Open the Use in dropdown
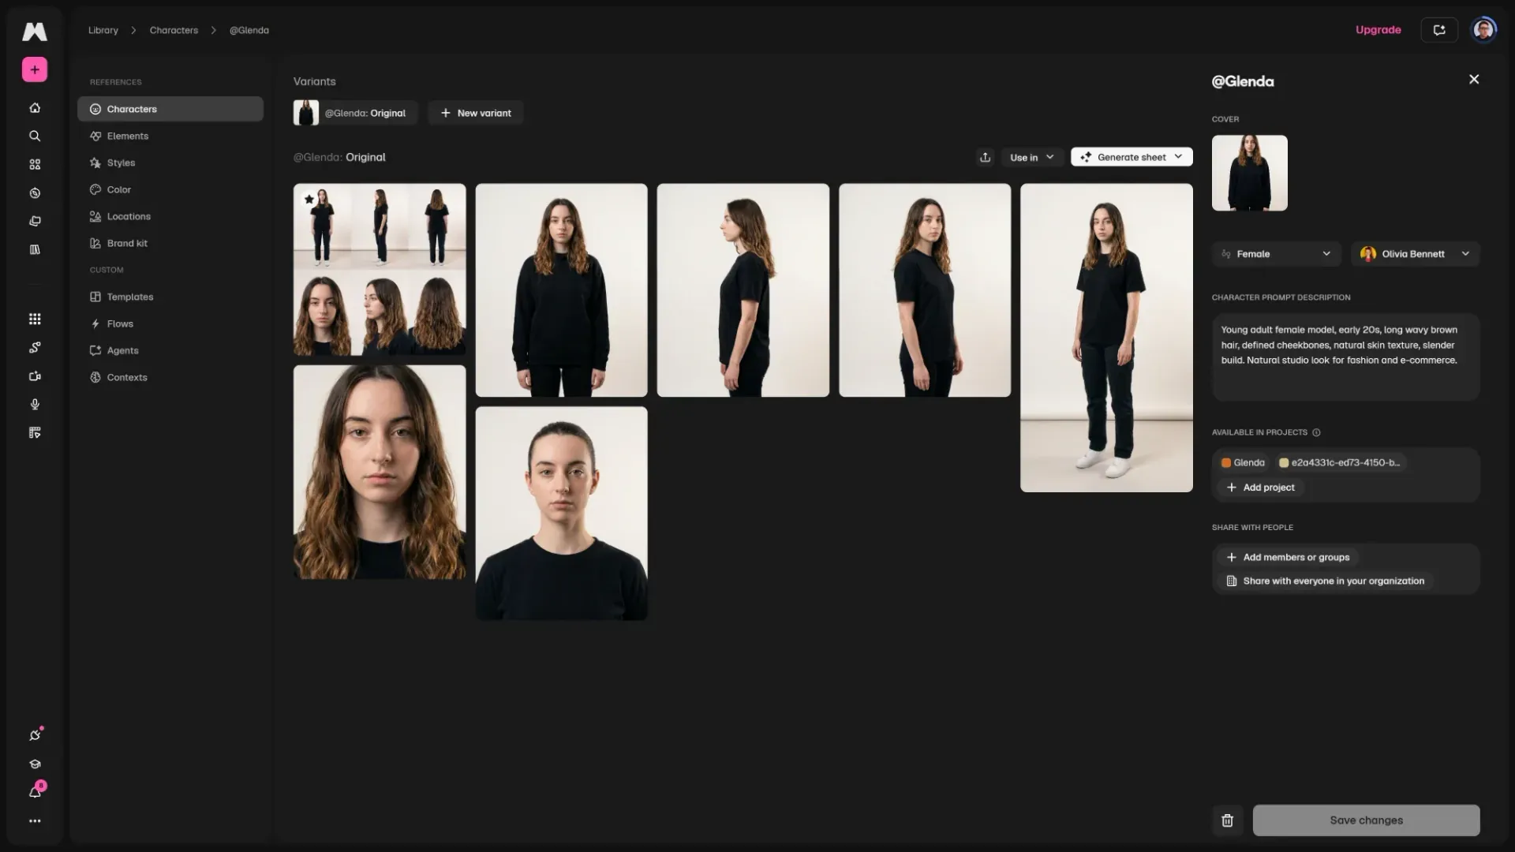The height and width of the screenshot is (852, 1515). point(1032,157)
